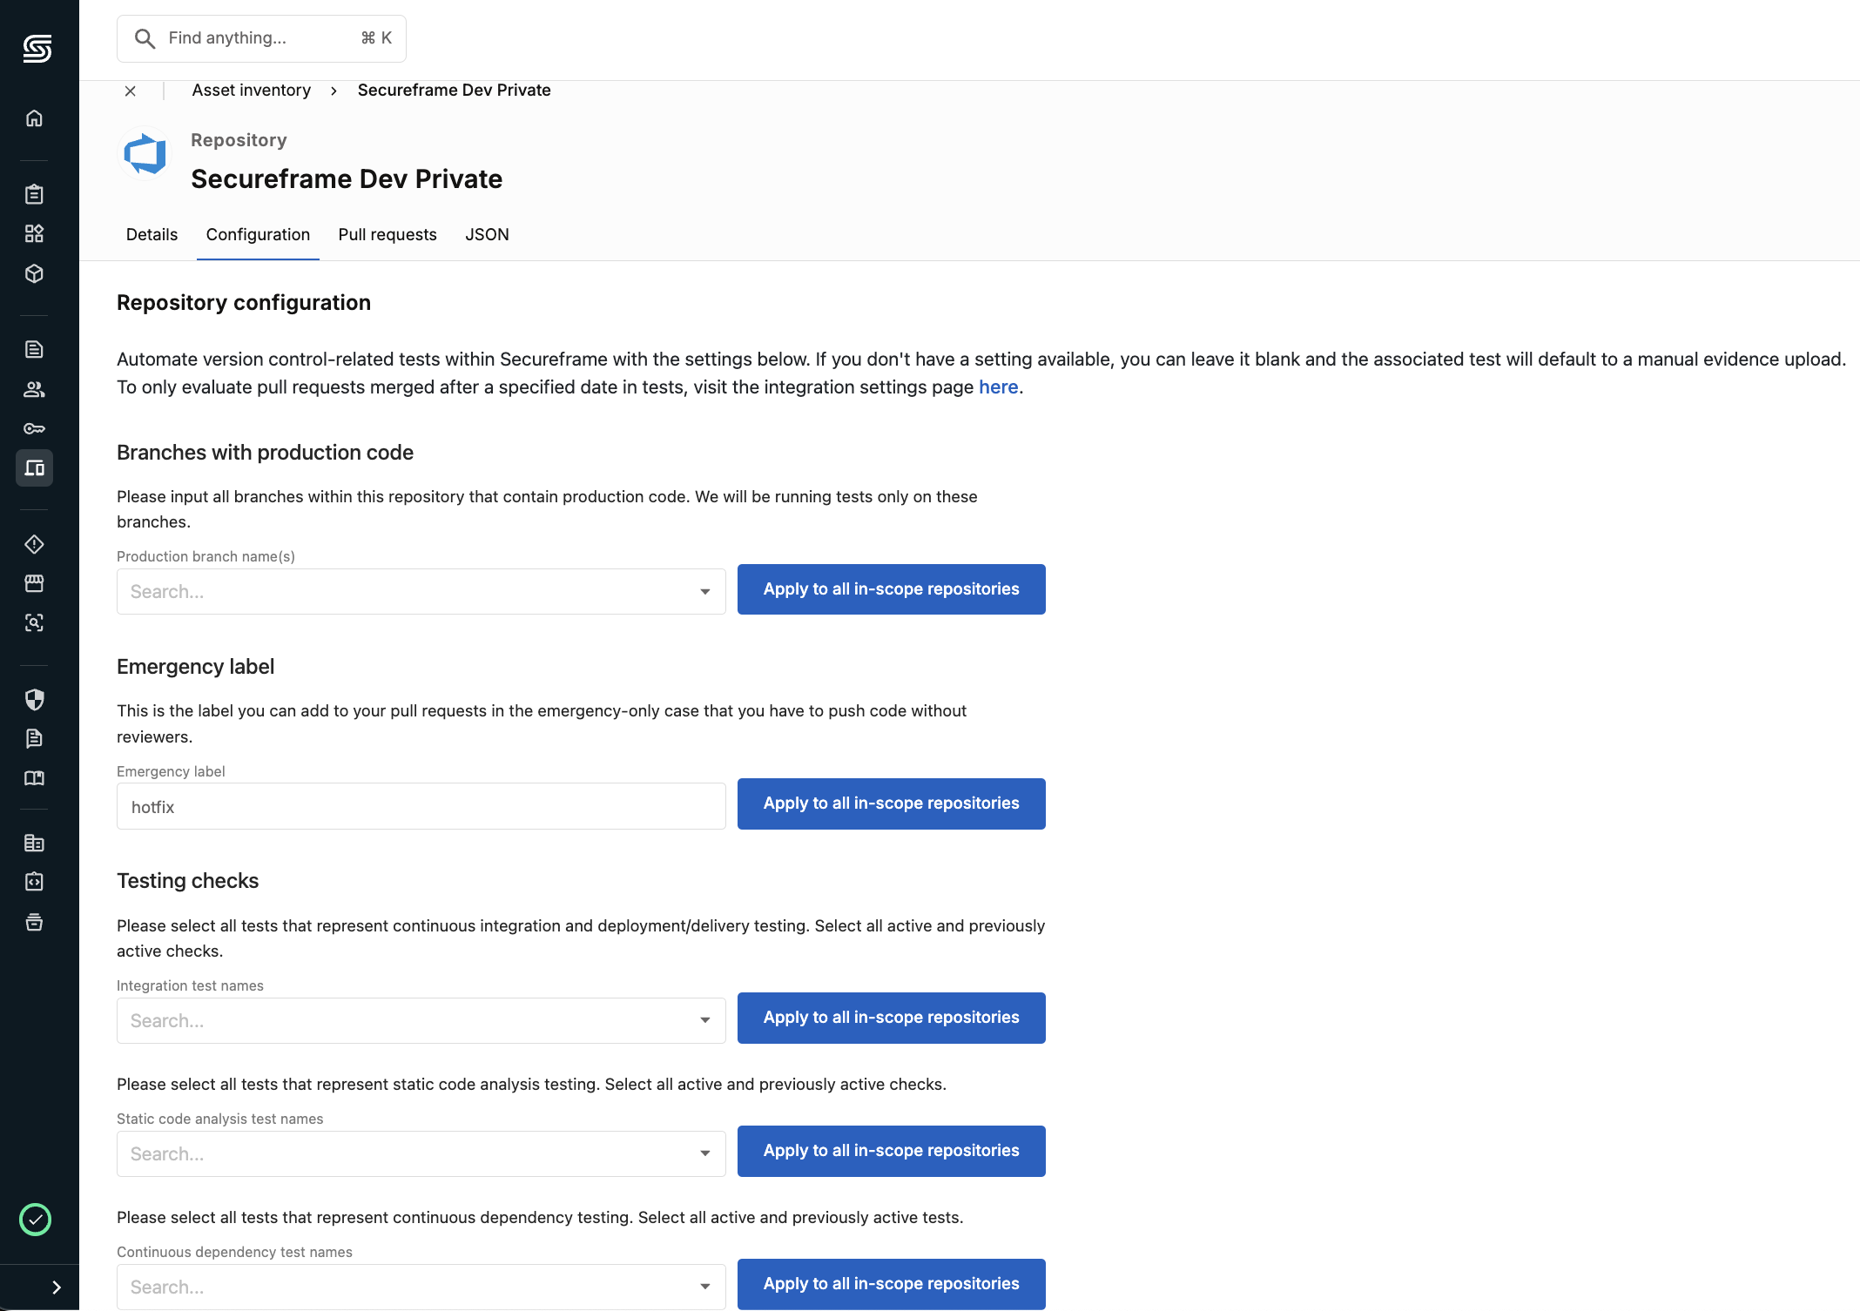1860x1311 pixels.
Task: Open the people/personnel sidebar icon
Action: (34, 389)
